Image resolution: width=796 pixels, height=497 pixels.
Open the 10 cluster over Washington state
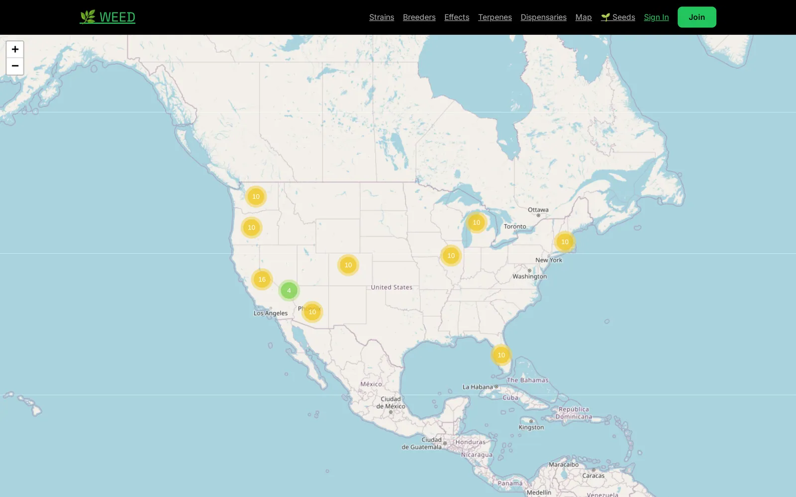(x=256, y=196)
